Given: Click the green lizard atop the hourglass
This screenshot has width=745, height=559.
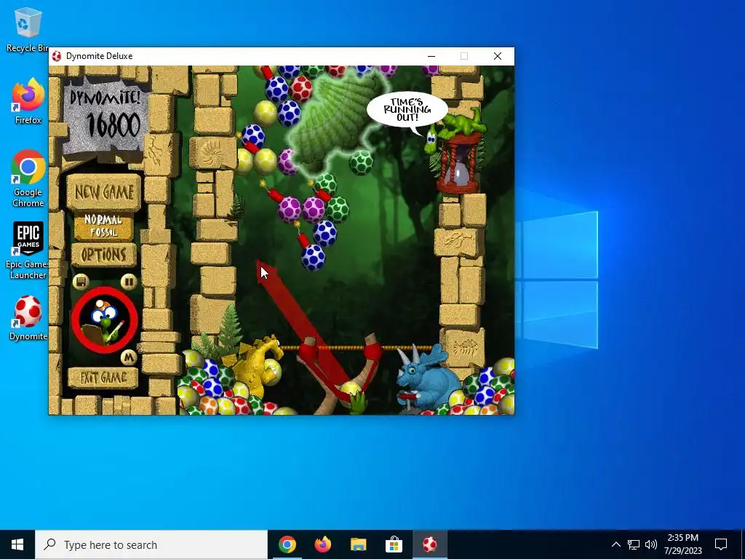Looking at the screenshot, I should (456, 127).
